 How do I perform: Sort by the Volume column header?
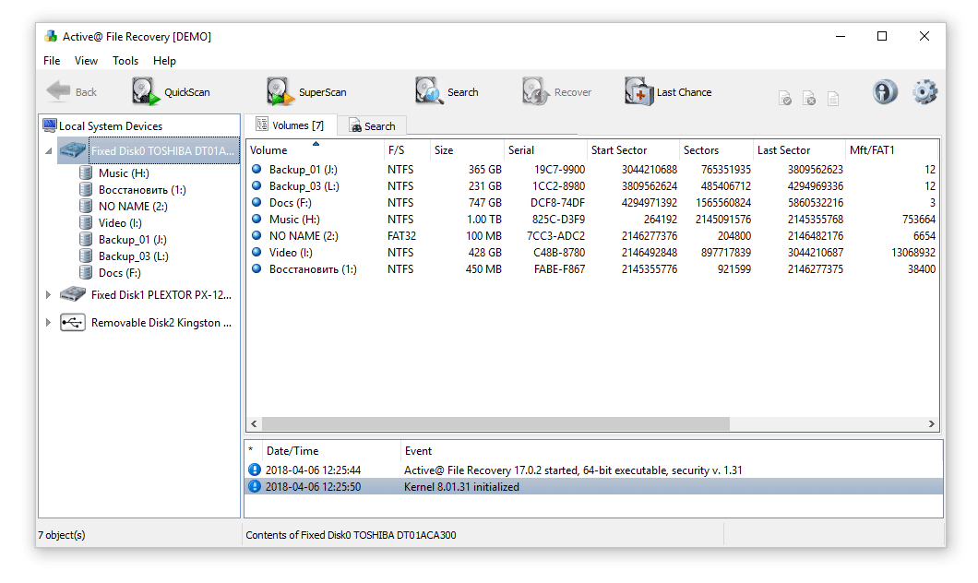pyautogui.click(x=315, y=149)
